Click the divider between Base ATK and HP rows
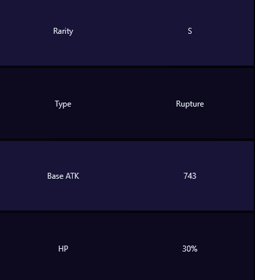The width and height of the screenshot is (255, 280). tap(127, 212)
